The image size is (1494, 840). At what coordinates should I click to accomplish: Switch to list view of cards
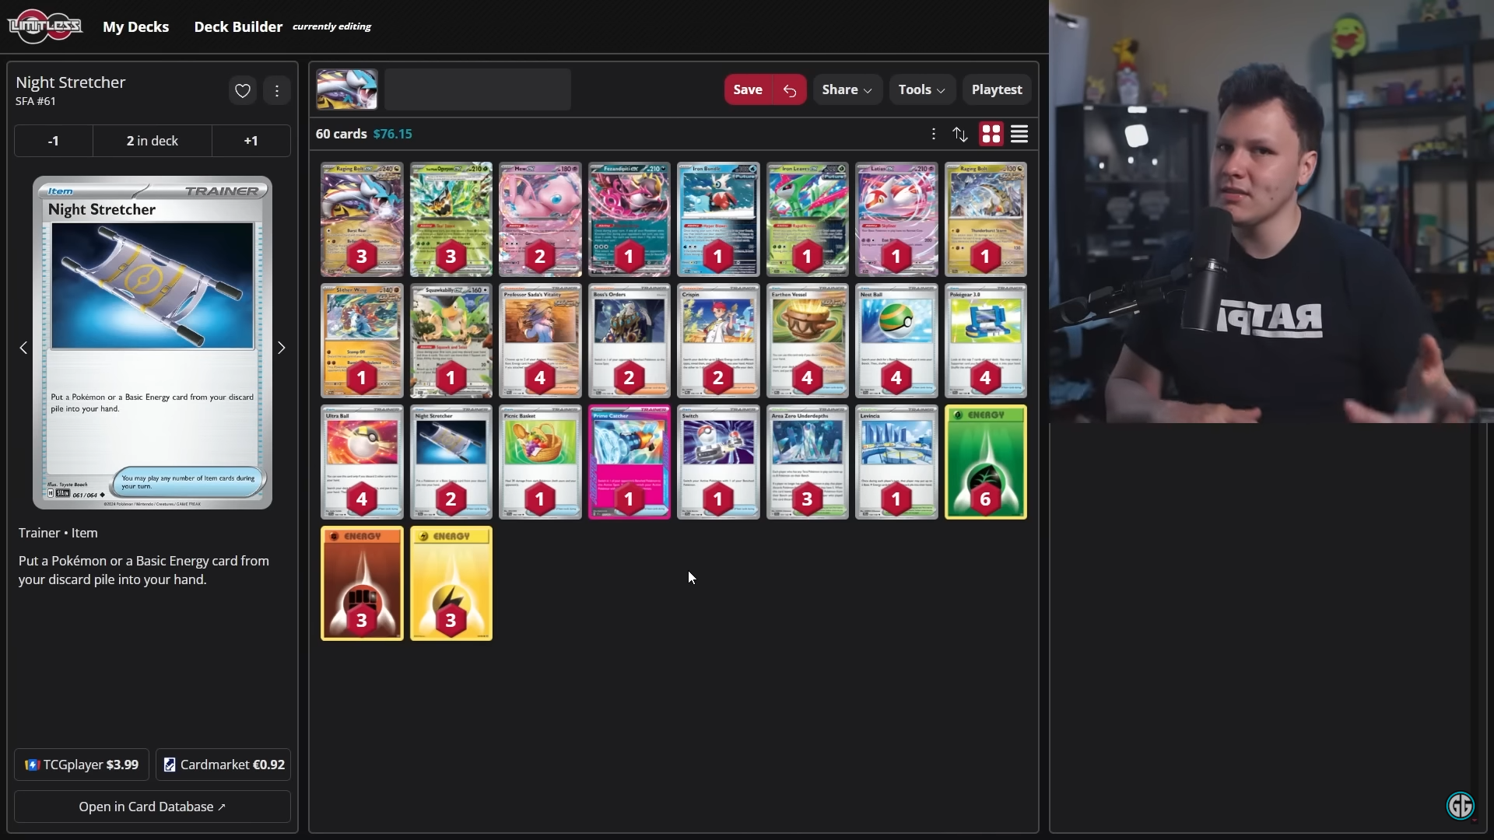[x=1019, y=134]
